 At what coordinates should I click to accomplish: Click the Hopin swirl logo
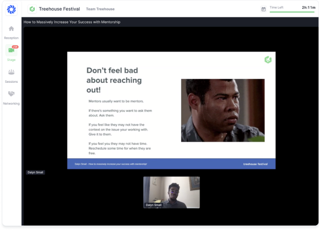(x=11, y=9)
